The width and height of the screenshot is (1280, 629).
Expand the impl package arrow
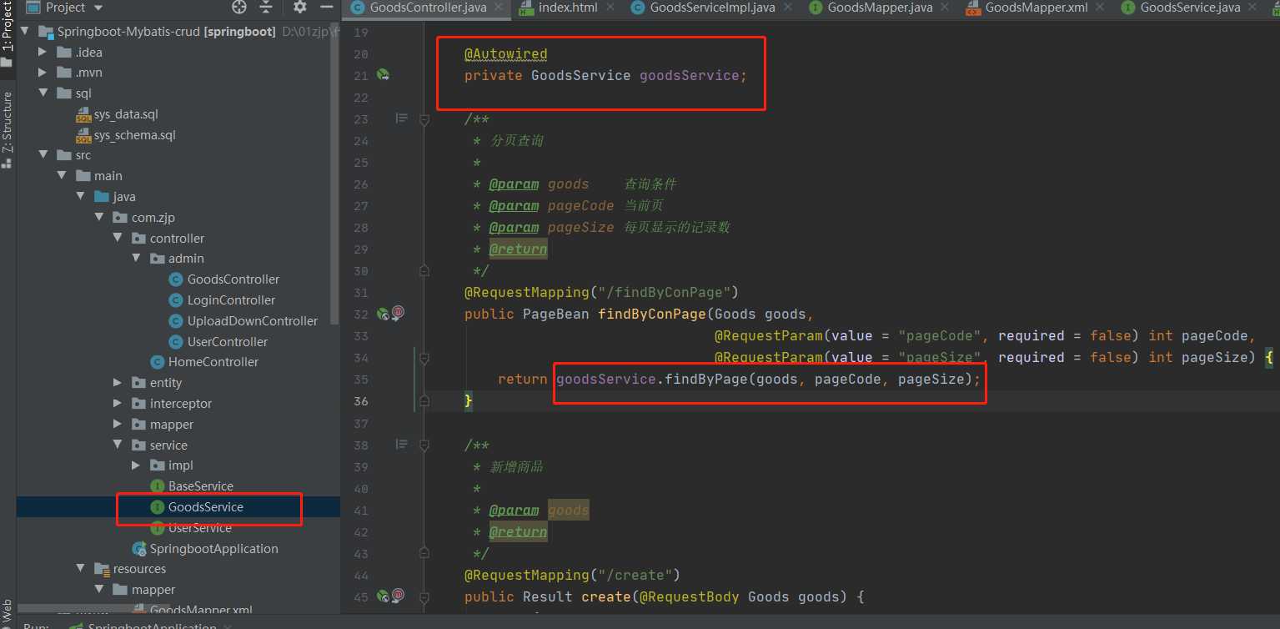pos(136,465)
